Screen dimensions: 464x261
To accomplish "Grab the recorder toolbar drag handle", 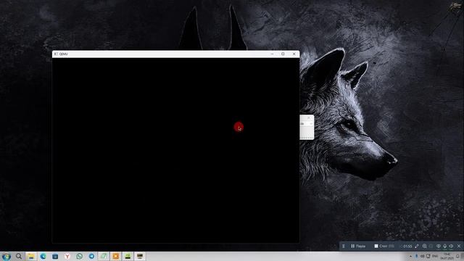I will [343, 246].
